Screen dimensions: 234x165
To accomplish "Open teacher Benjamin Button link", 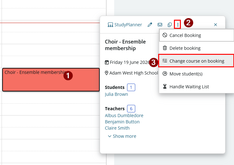I will pyautogui.click(x=122, y=122).
